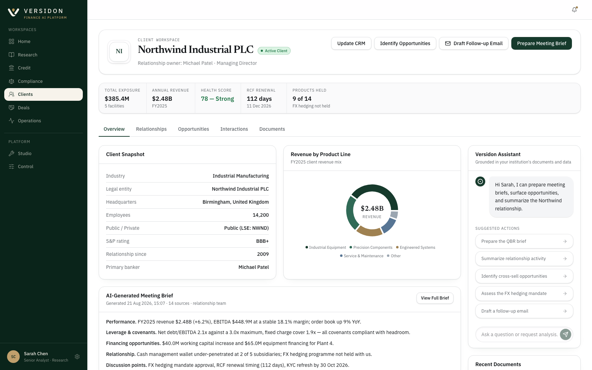The image size is (592, 370).
Task: Open Control sliders icon in sidebar
Action: (11, 167)
